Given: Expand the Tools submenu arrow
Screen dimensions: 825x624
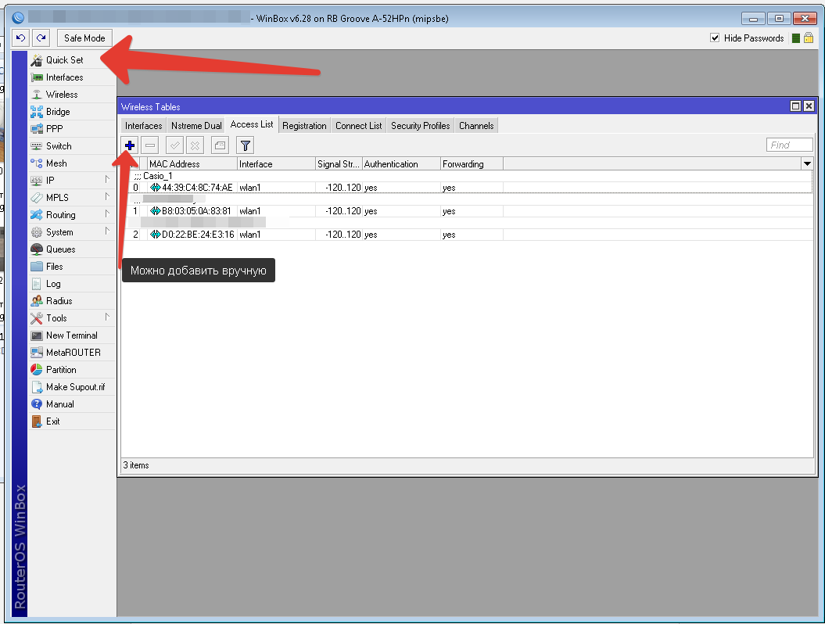Looking at the screenshot, I should click(x=107, y=317).
